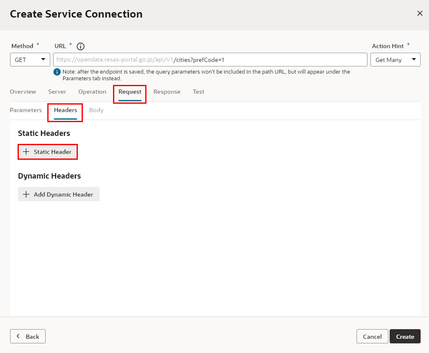The width and height of the screenshot is (429, 353).
Task: Open the Test tab
Action: point(198,92)
